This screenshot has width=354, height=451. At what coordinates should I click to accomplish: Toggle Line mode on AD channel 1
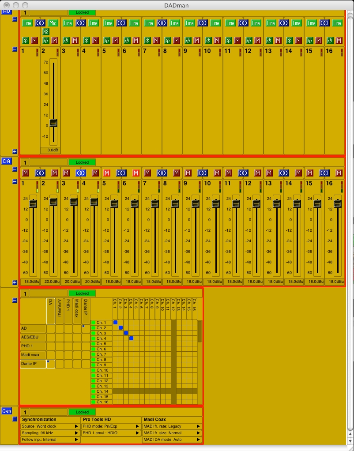click(27, 23)
